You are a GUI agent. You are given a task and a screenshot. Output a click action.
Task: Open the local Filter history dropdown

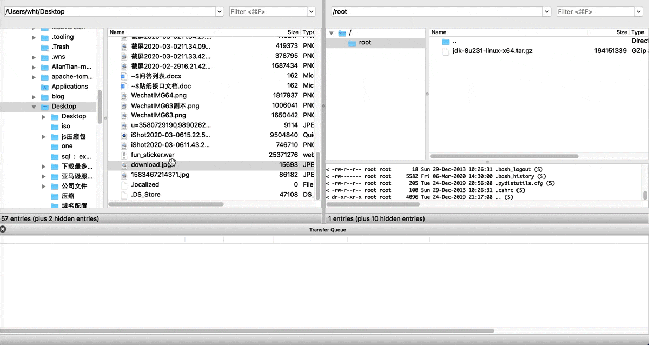pyautogui.click(x=312, y=11)
